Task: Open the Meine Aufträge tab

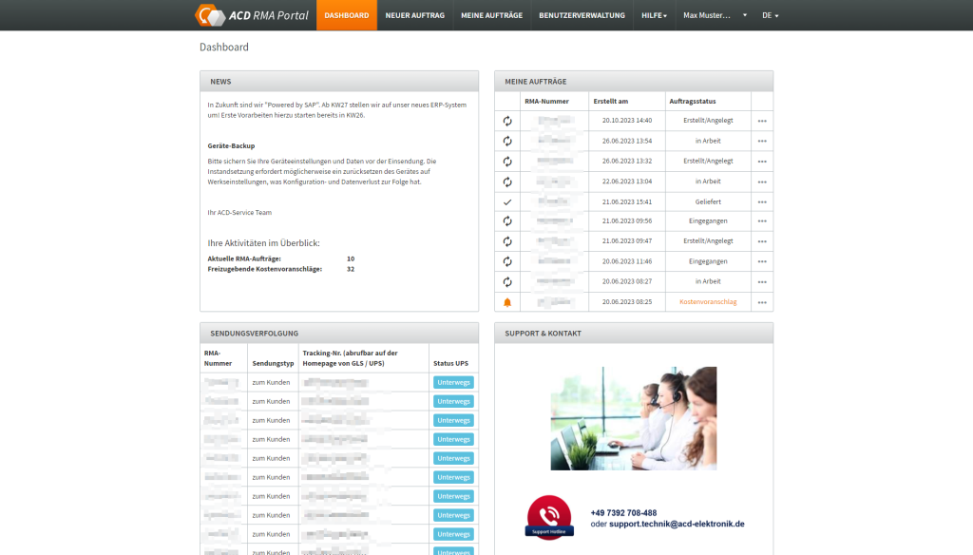Action: (491, 15)
